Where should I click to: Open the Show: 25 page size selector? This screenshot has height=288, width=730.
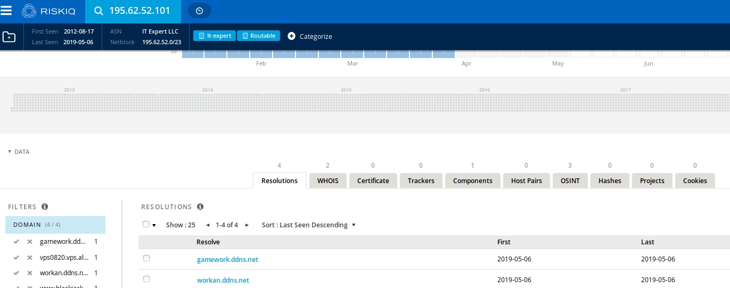pos(181,225)
